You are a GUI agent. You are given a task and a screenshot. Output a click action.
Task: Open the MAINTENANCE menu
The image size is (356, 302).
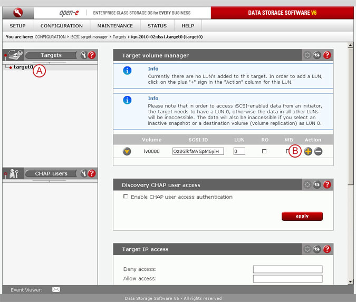[x=115, y=26]
